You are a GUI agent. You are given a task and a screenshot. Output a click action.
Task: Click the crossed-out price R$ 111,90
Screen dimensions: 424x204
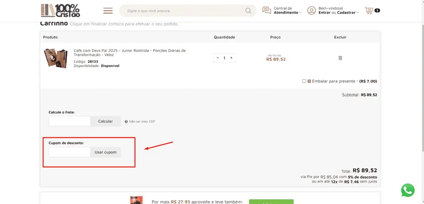click(275, 55)
